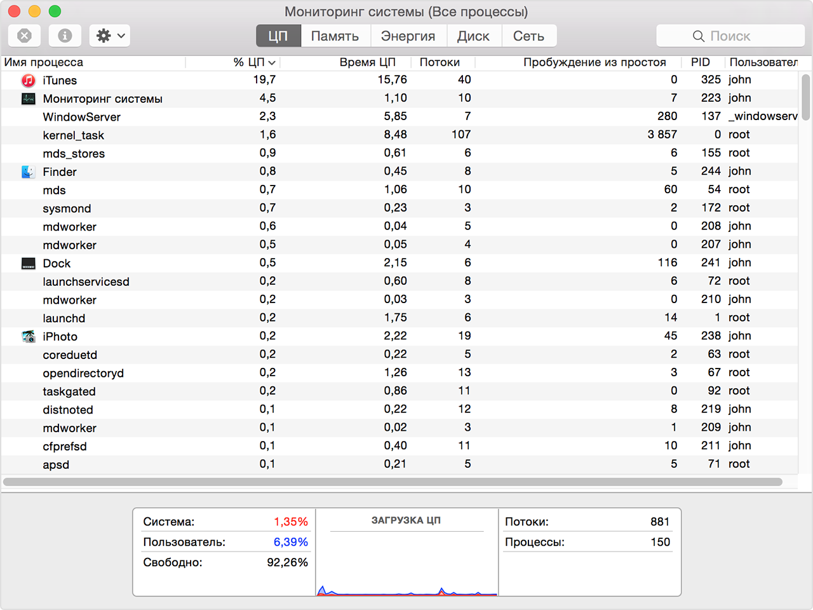Click the Dock process icon

point(28,263)
